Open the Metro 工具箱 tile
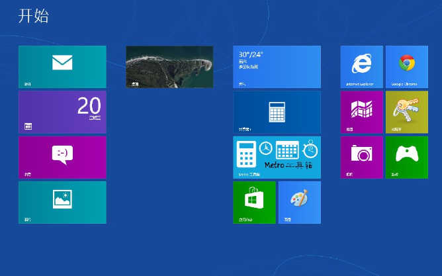 [x=277, y=158]
